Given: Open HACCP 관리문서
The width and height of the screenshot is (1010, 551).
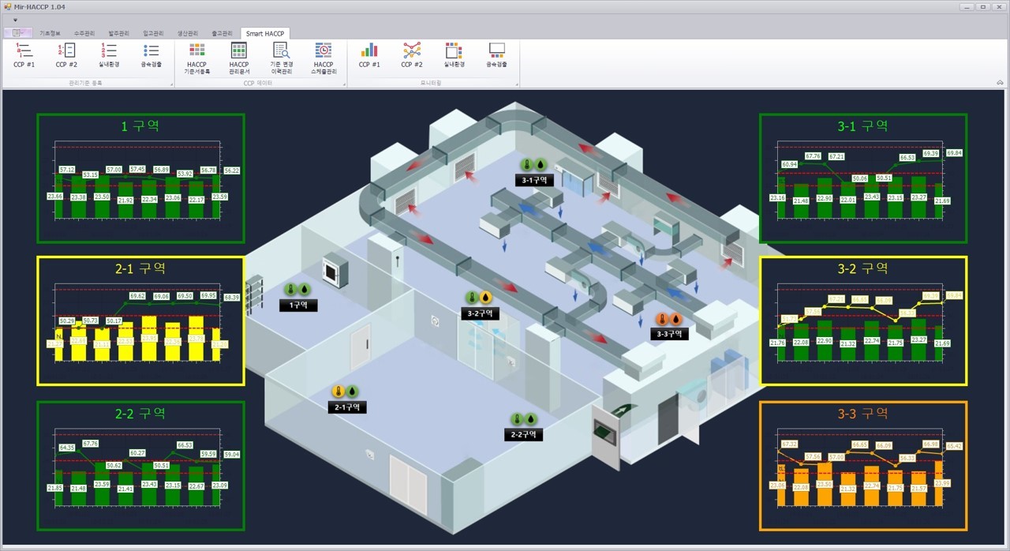Looking at the screenshot, I should tap(239, 58).
